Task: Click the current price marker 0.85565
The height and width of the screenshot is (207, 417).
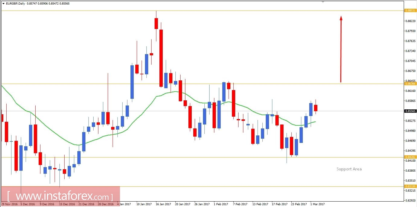Action: [x=410, y=111]
